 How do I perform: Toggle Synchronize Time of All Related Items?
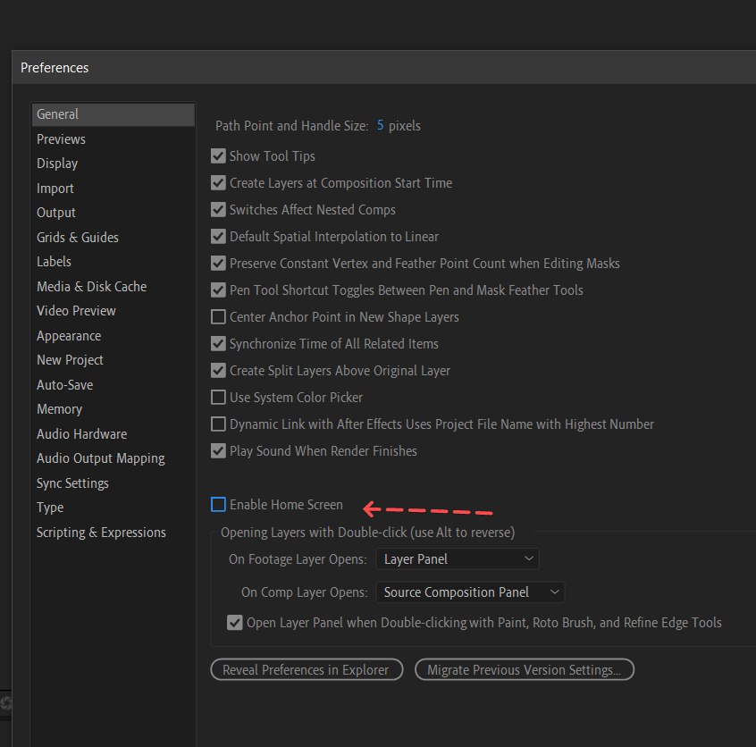point(218,344)
